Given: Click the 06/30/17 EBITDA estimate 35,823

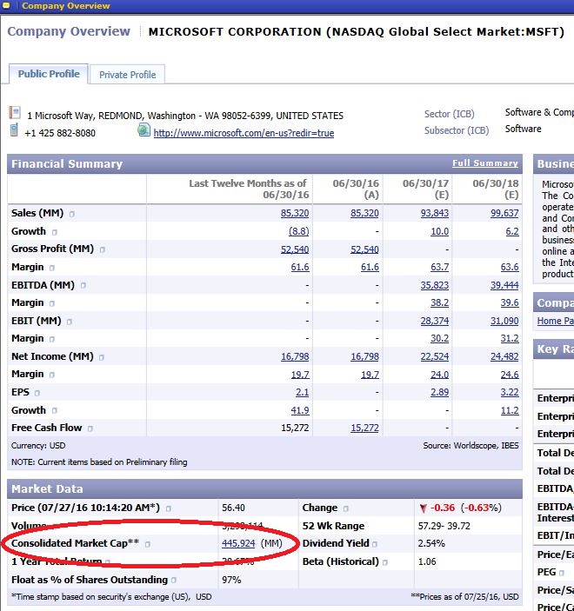Looking at the screenshot, I should 434,285.
